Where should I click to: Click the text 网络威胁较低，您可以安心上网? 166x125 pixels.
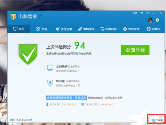pyautogui.click(x=105, y=98)
